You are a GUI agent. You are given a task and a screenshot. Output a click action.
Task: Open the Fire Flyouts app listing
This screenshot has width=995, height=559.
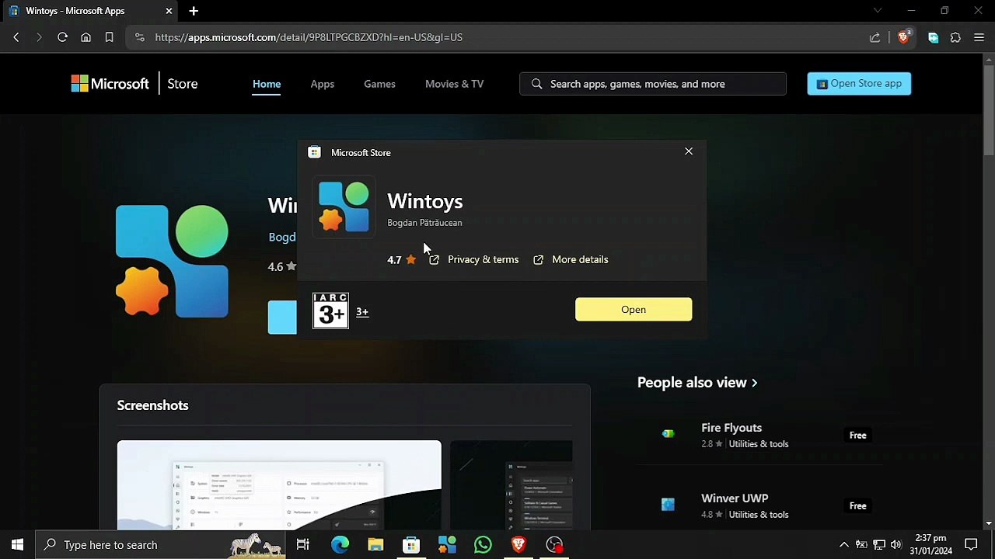(731, 428)
